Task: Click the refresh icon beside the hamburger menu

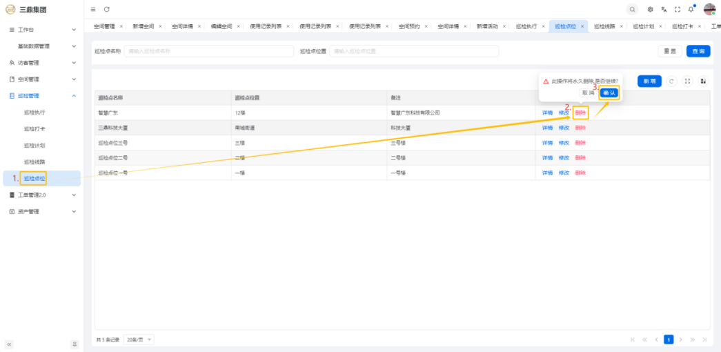Action: click(x=107, y=10)
